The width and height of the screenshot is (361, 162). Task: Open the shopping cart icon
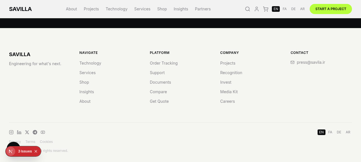[266, 9]
